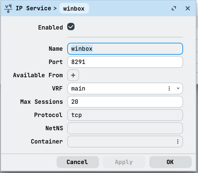Uncheck the Enabled checkbox
Viewport: 198px width, 173px height.
tap(71, 27)
